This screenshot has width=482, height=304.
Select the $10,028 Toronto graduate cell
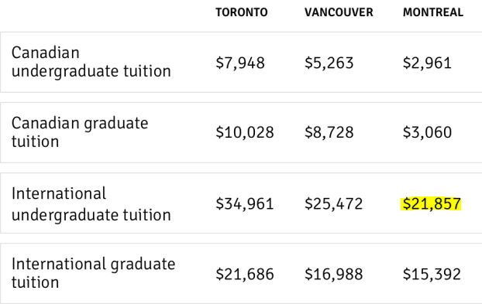[x=245, y=133]
